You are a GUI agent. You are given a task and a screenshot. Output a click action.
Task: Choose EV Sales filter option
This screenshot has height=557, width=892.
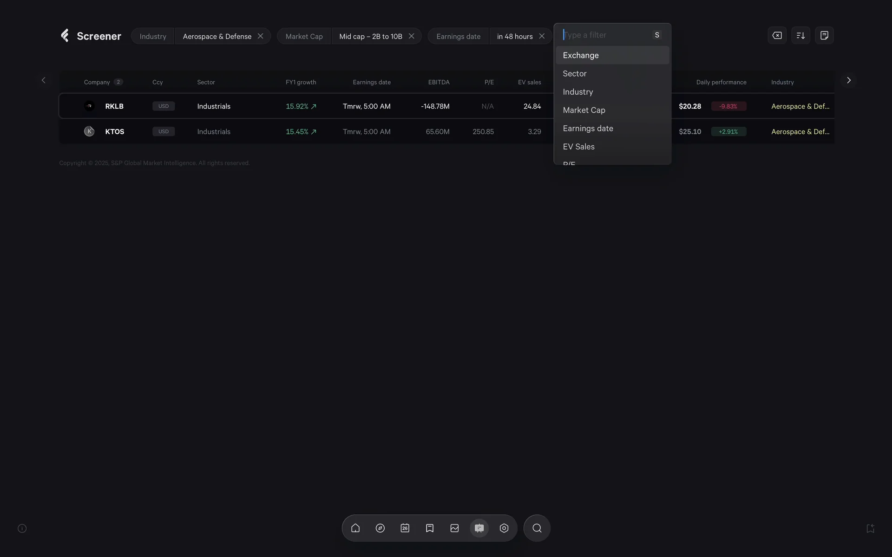click(x=579, y=147)
